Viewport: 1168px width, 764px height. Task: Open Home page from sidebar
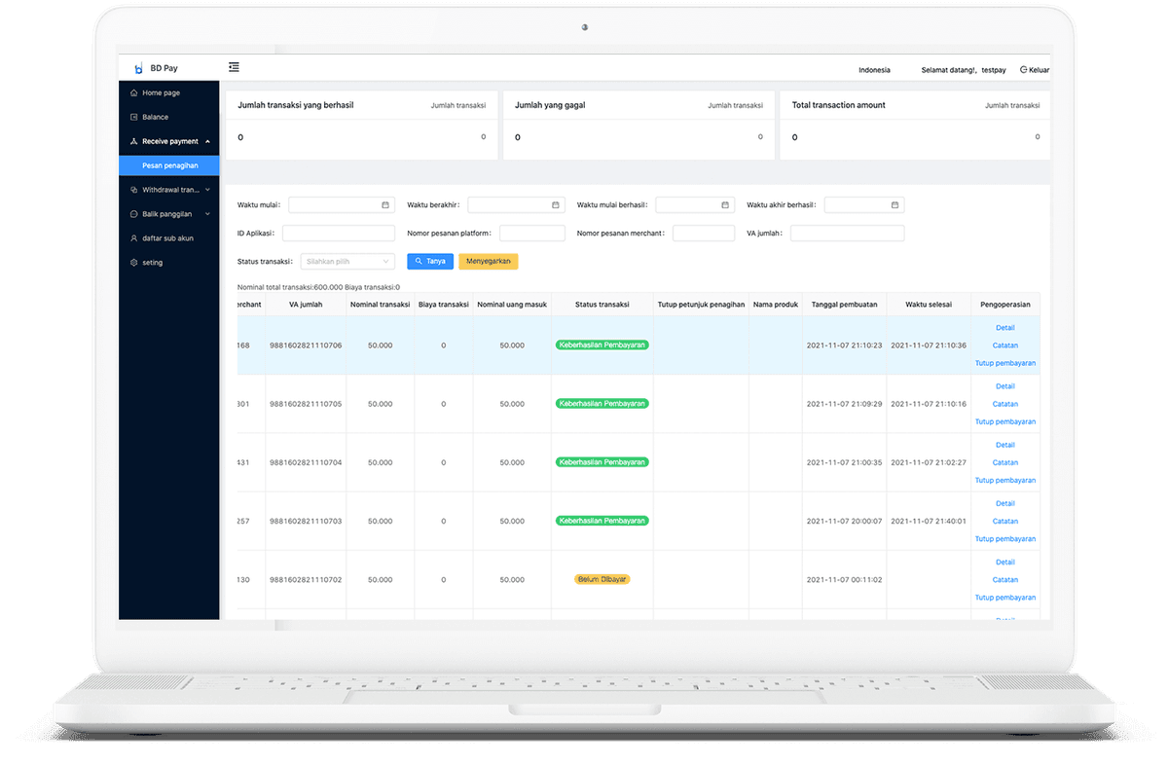[x=161, y=92]
